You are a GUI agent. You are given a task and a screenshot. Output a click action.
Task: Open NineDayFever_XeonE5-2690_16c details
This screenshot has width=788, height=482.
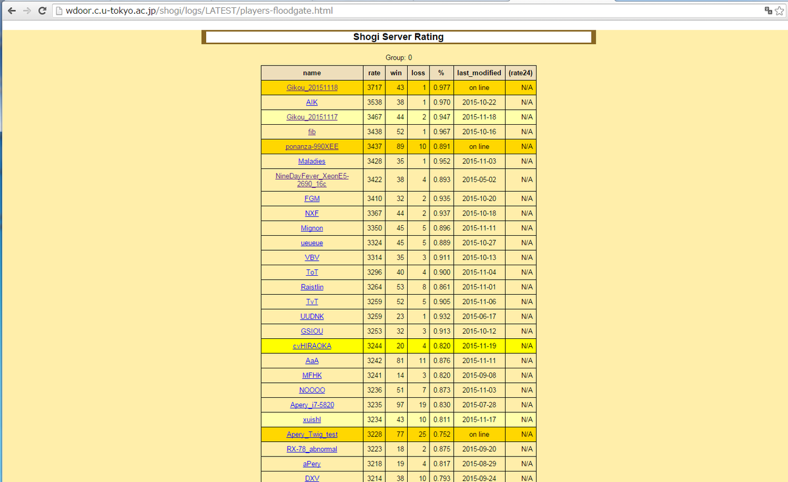point(311,179)
